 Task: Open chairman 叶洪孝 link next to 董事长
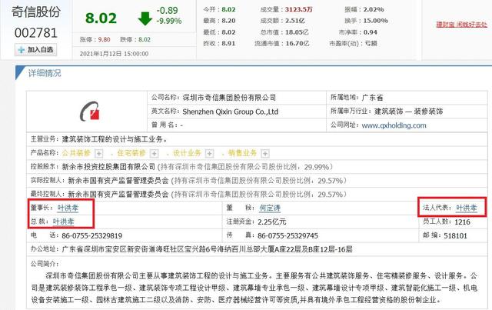68,208
